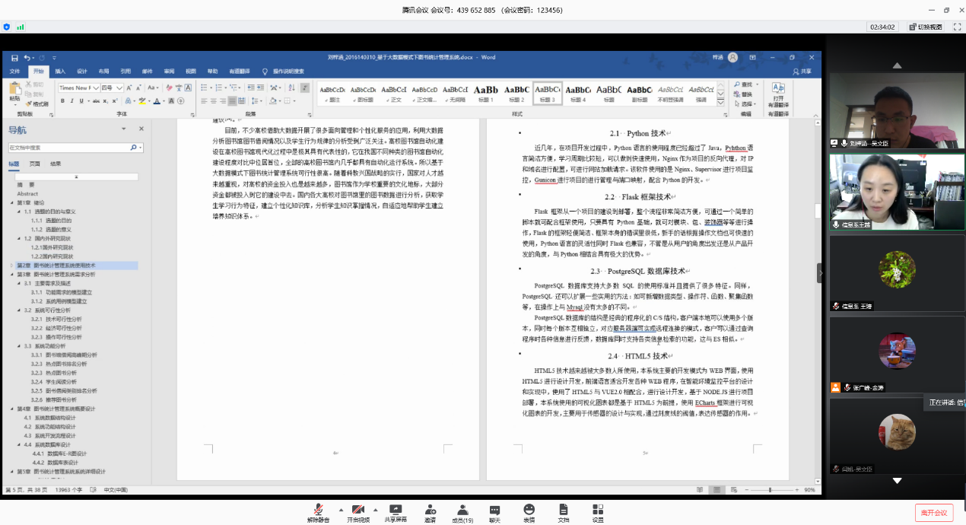Open the 文档 documents icon
This screenshot has height=525, width=966.
563,509
